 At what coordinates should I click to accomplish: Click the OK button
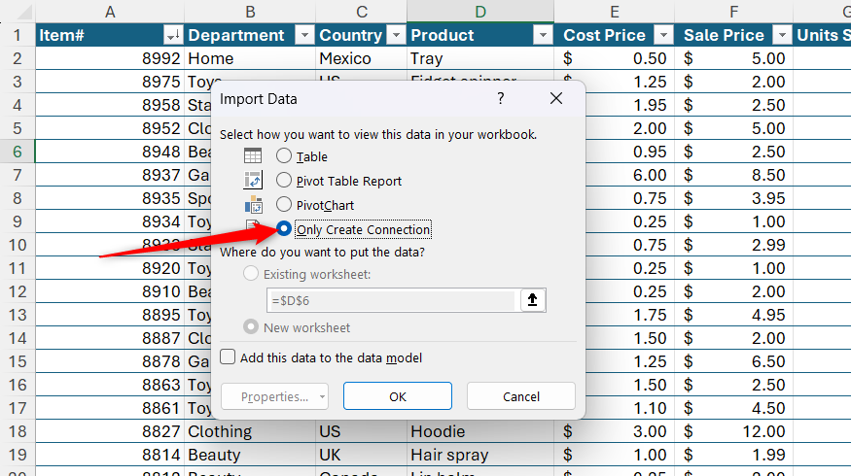tap(397, 396)
